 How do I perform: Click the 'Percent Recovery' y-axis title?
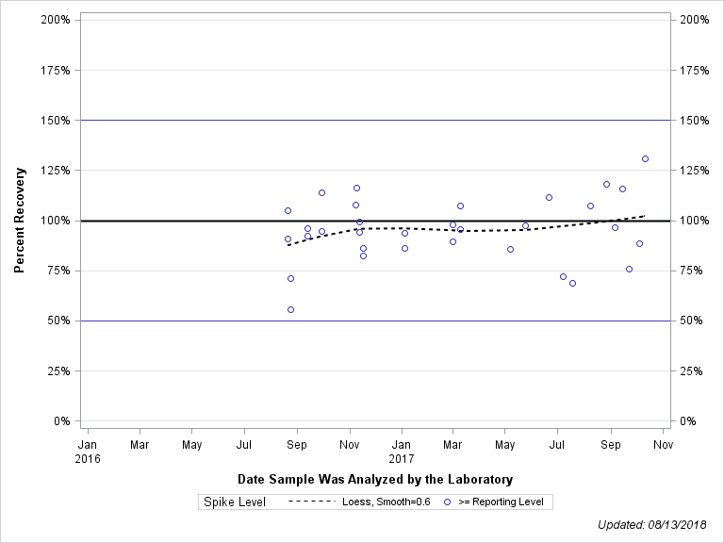coord(20,221)
